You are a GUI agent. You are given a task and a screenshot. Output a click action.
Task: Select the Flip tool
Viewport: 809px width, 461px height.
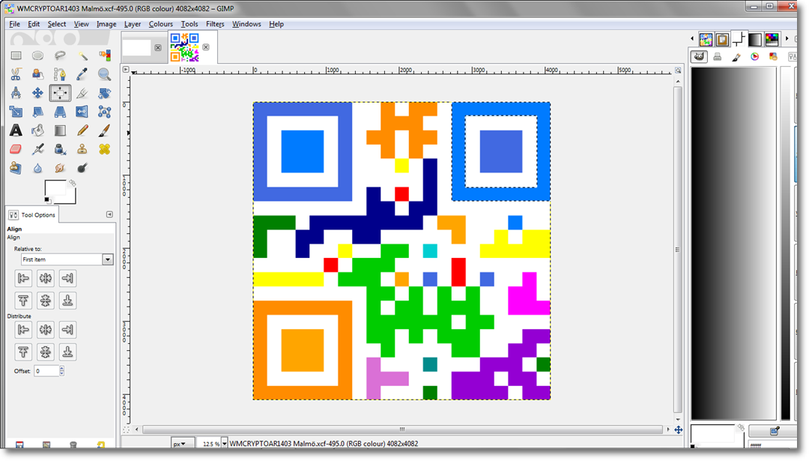tap(82, 112)
